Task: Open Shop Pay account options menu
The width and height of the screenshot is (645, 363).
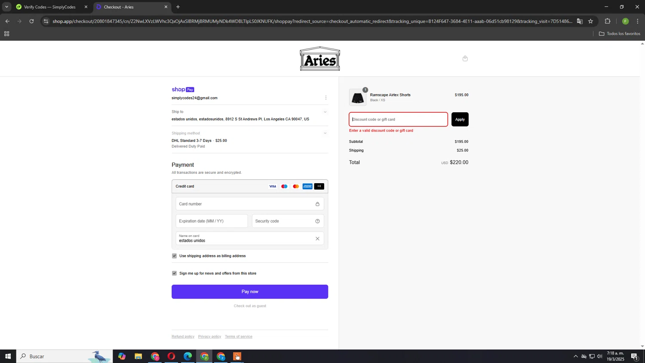Action: point(326,98)
